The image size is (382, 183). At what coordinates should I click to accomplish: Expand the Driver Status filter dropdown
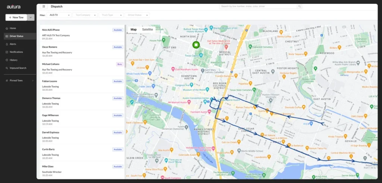(x=137, y=15)
